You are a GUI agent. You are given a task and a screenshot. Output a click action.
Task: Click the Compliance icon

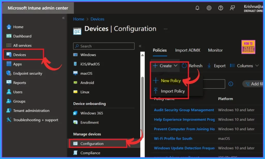[75, 153]
